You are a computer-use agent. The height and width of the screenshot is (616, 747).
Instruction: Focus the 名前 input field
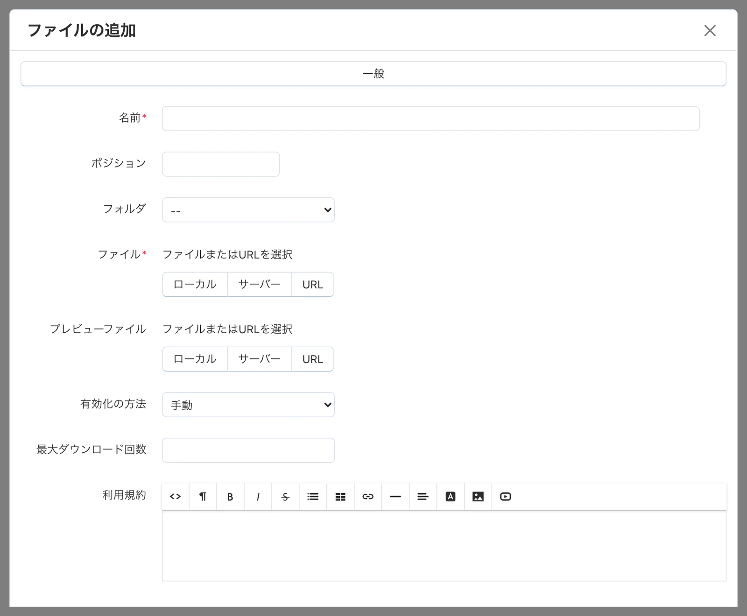pyautogui.click(x=431, y=119)
